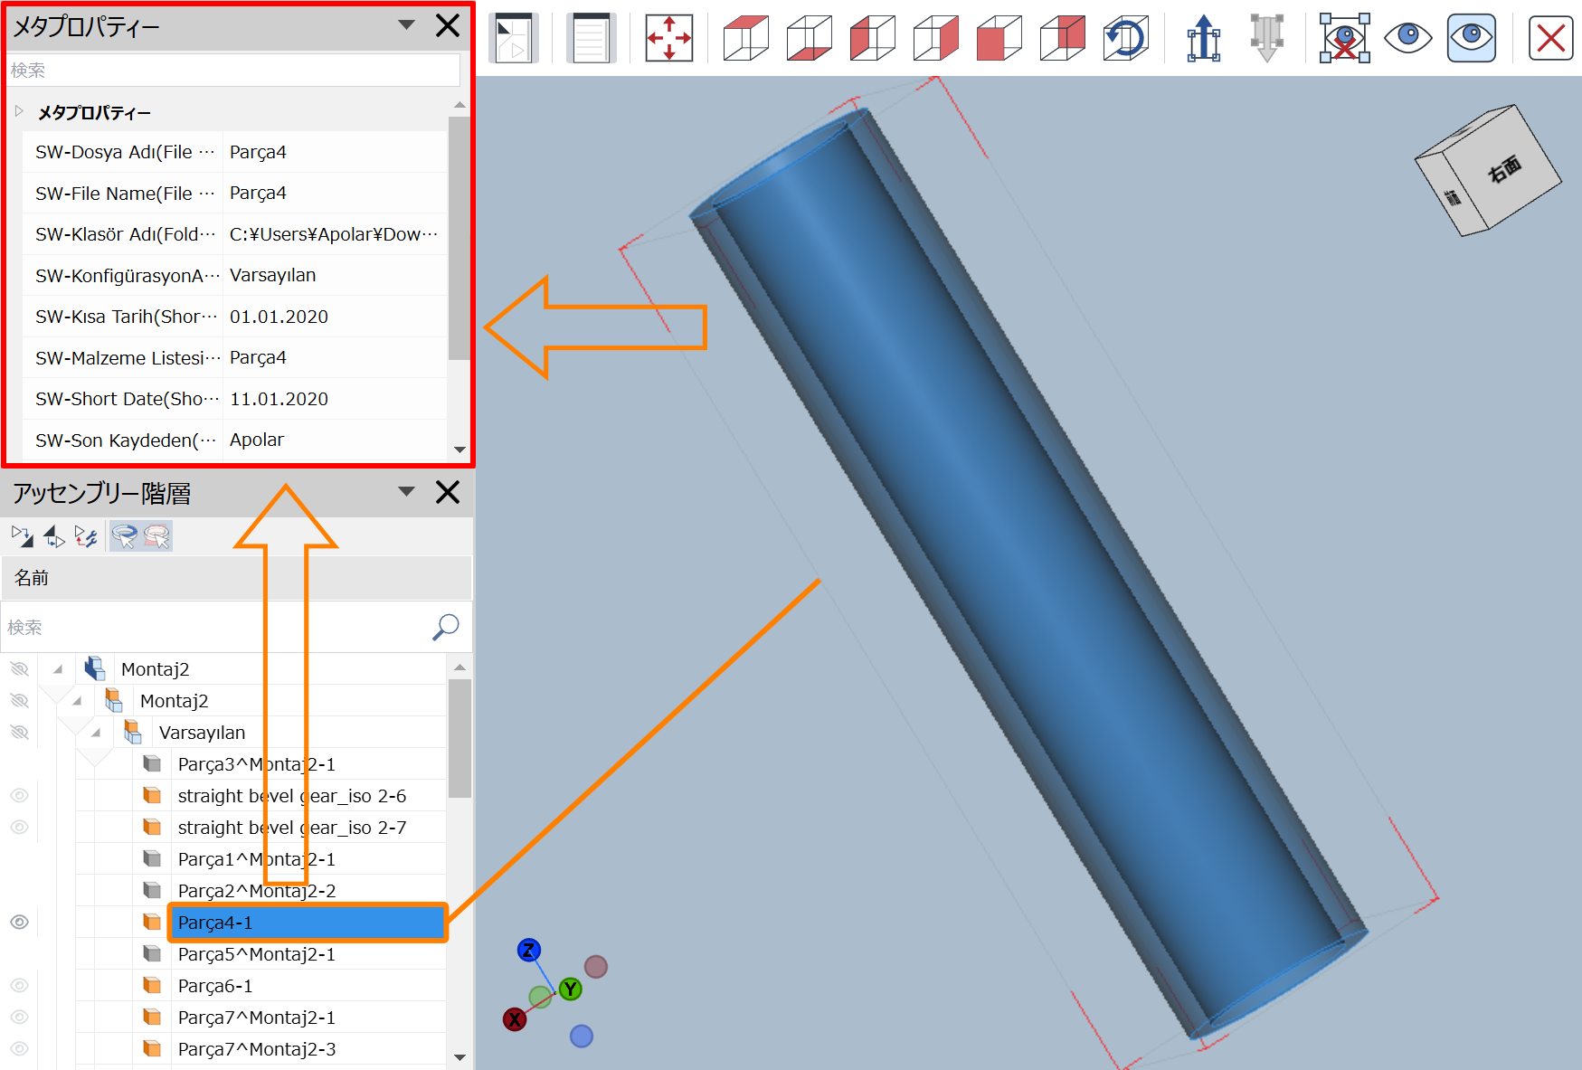Open アッセンブリー階層 panel dropdown arrow
This screenshot has width=1582, height=1070.
click(x=407, y=491)
